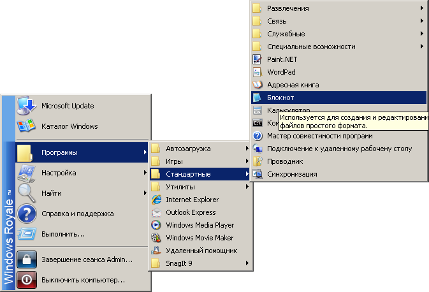Click the Мастер совместимости программ icon
This screenshot has width=429, height=292.
(x=258, y=136)
